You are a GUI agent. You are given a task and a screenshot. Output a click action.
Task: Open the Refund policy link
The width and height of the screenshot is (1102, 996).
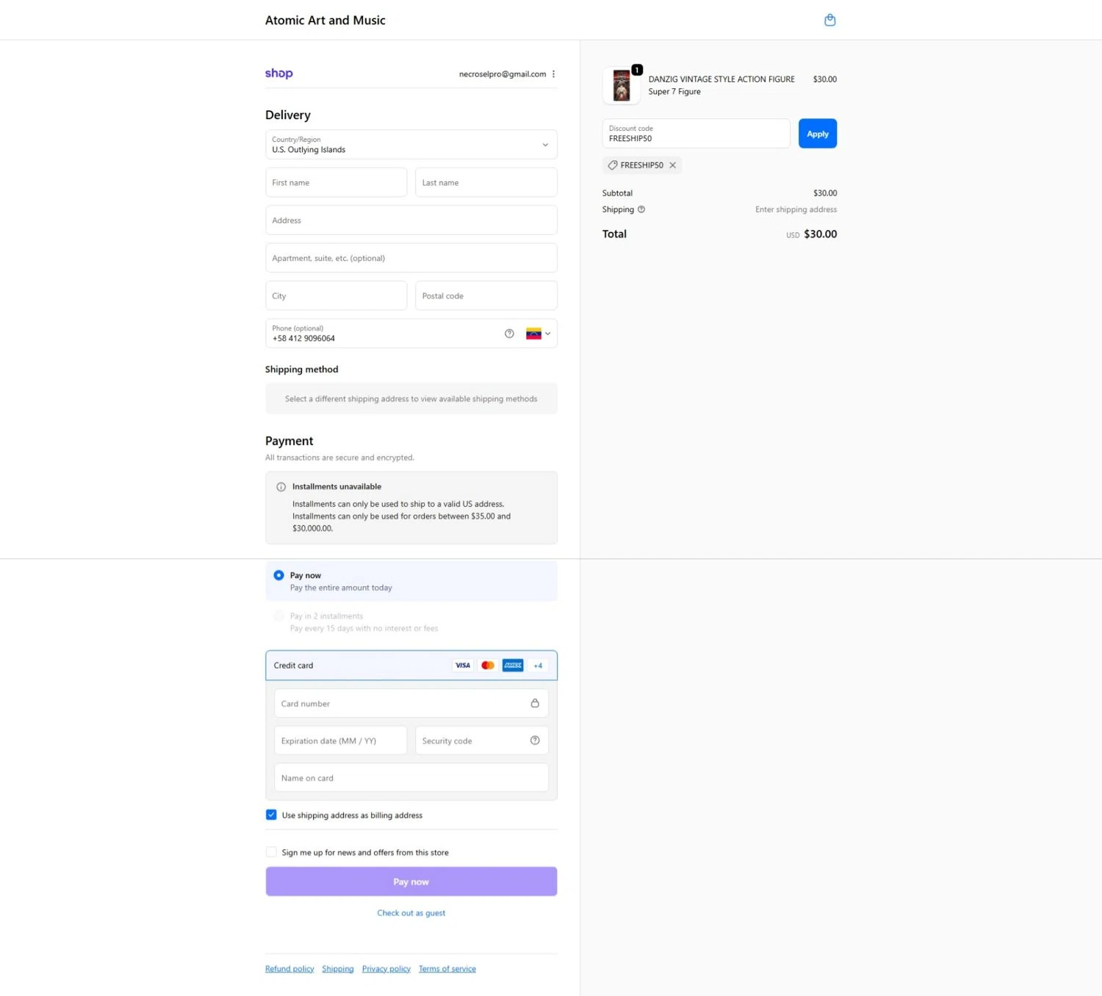(289, 969)
